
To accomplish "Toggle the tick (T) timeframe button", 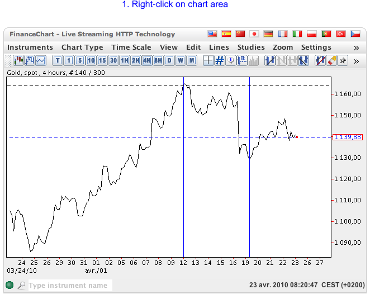I will point(58,60).
